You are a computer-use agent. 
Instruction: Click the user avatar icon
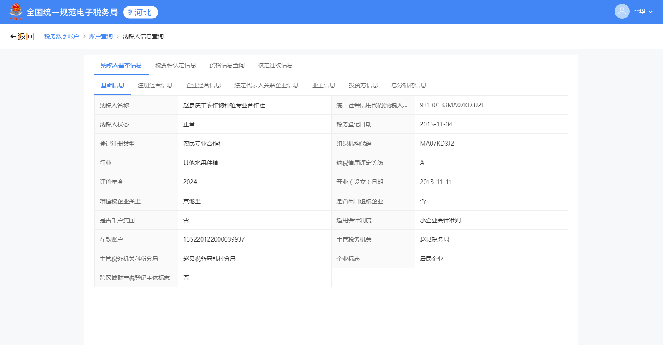622,12
